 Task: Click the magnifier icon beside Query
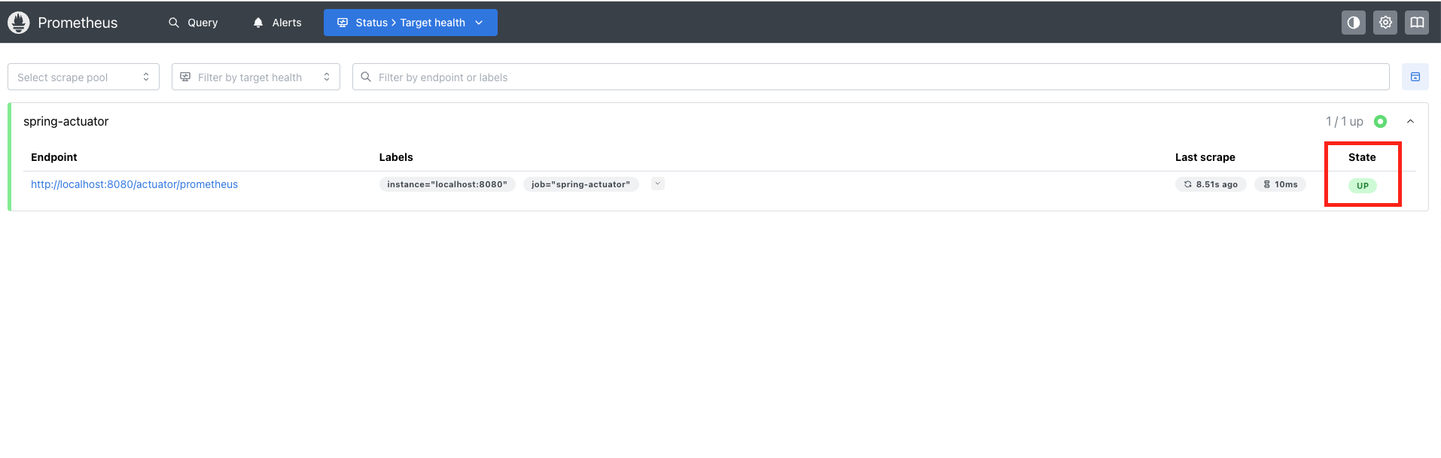[x=174, y=23]
